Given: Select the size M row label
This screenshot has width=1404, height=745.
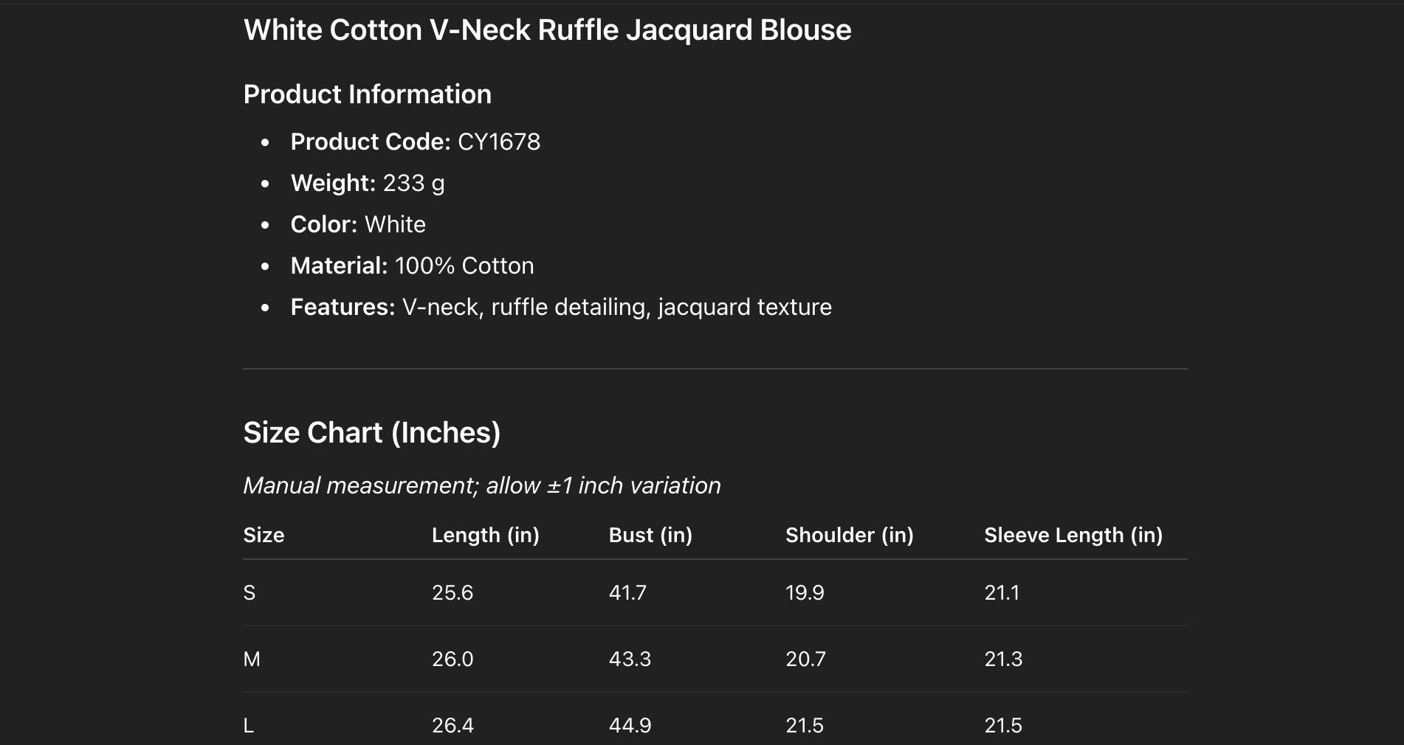Looking at the screenshot, I should point(252,659).
